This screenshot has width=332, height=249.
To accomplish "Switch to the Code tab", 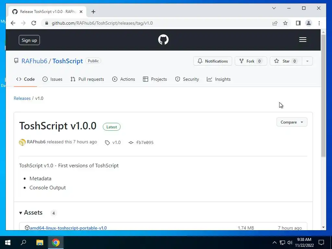I will pyautogui.click(x=25, y=79).
